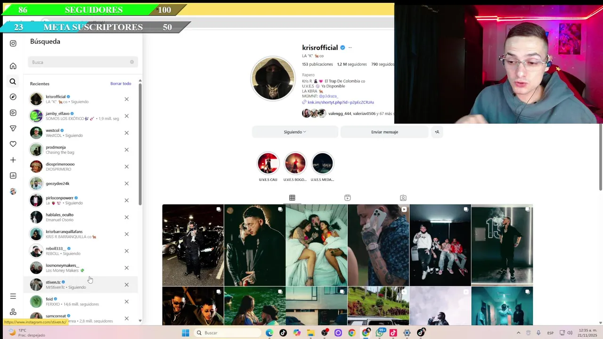Open Windows Start menu
Image resolution: width=603 pixels, height=339 pixels.
click(186, 333)
